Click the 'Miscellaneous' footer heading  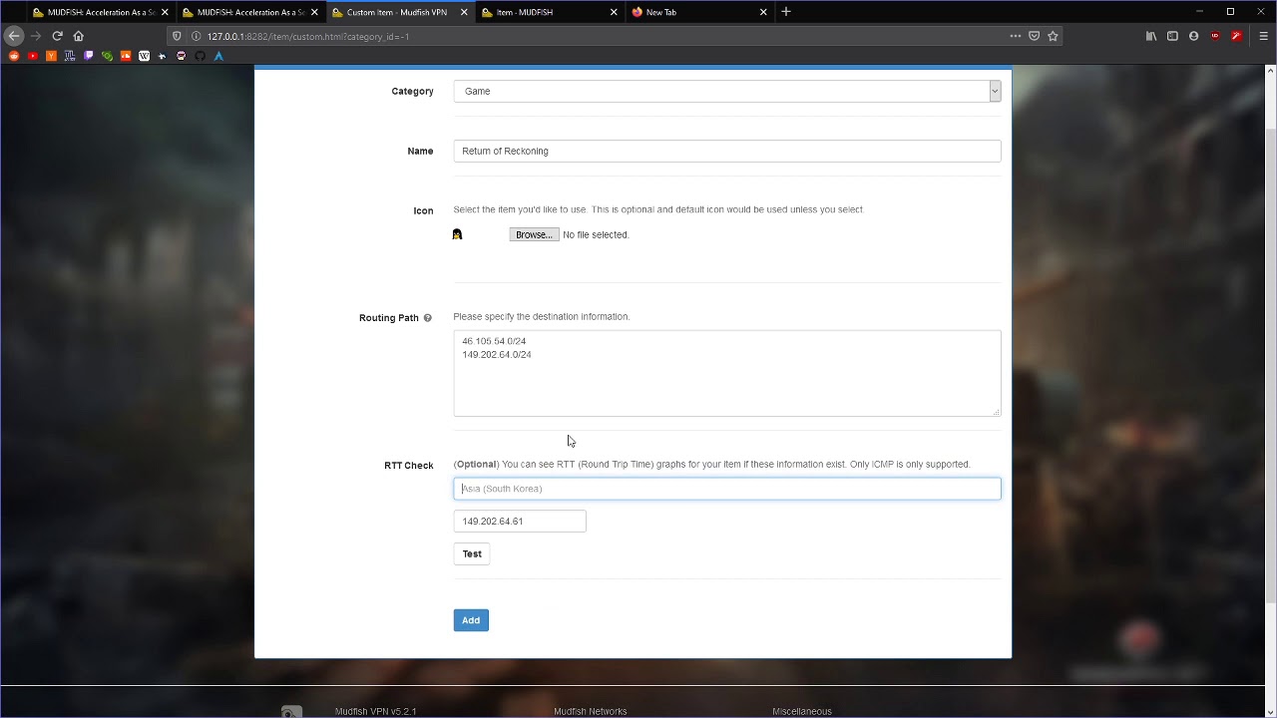coord(802,711)
